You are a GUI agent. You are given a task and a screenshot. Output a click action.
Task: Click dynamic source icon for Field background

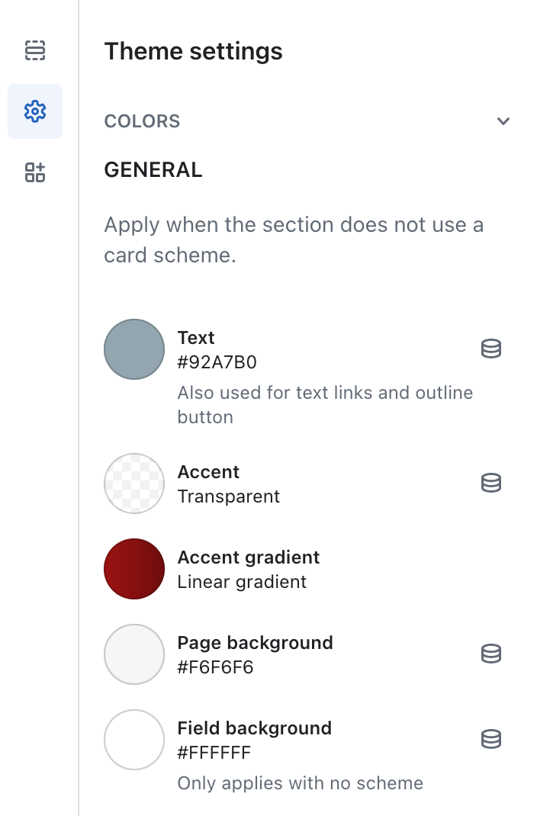[491, 739]
